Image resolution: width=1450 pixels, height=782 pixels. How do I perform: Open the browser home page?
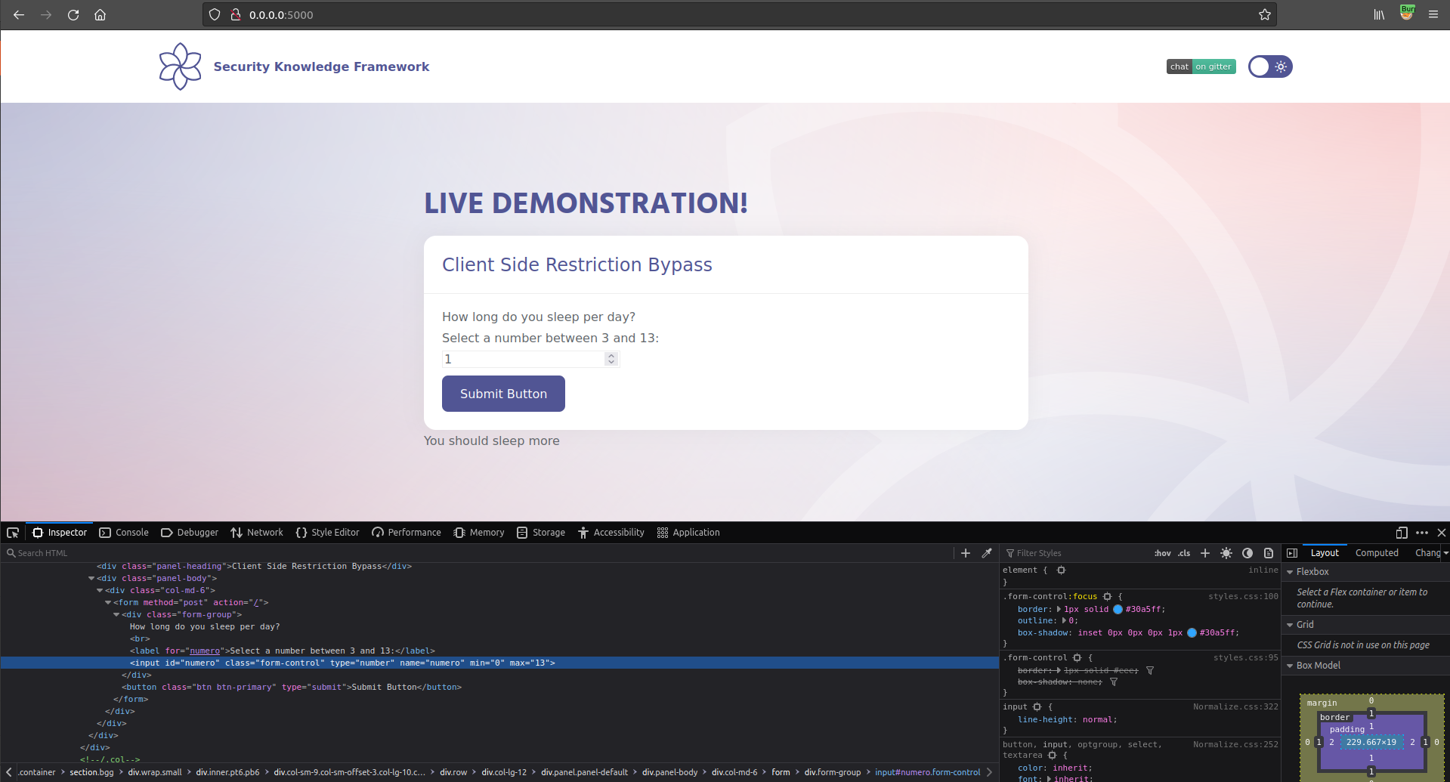point(100,14)
